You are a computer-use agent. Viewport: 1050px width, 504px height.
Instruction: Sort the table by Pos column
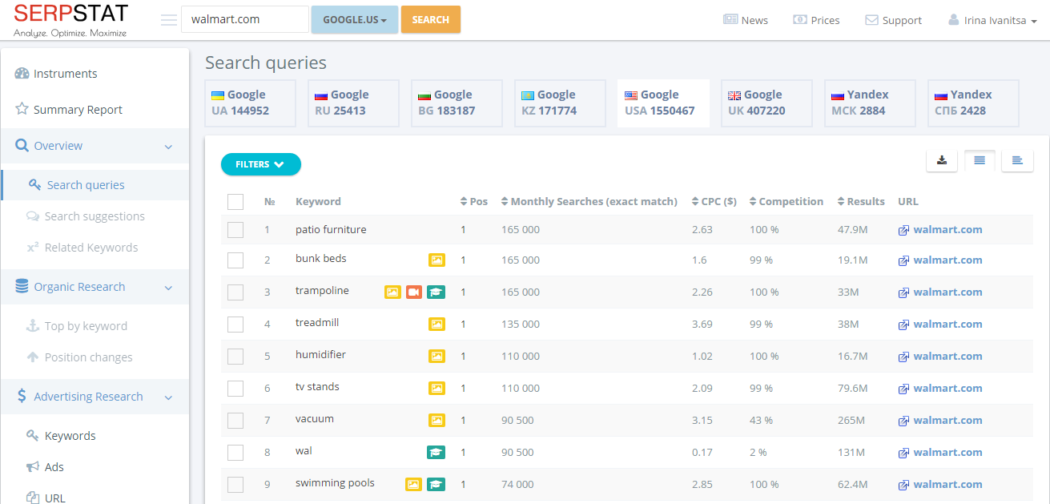tap(474, 201)
